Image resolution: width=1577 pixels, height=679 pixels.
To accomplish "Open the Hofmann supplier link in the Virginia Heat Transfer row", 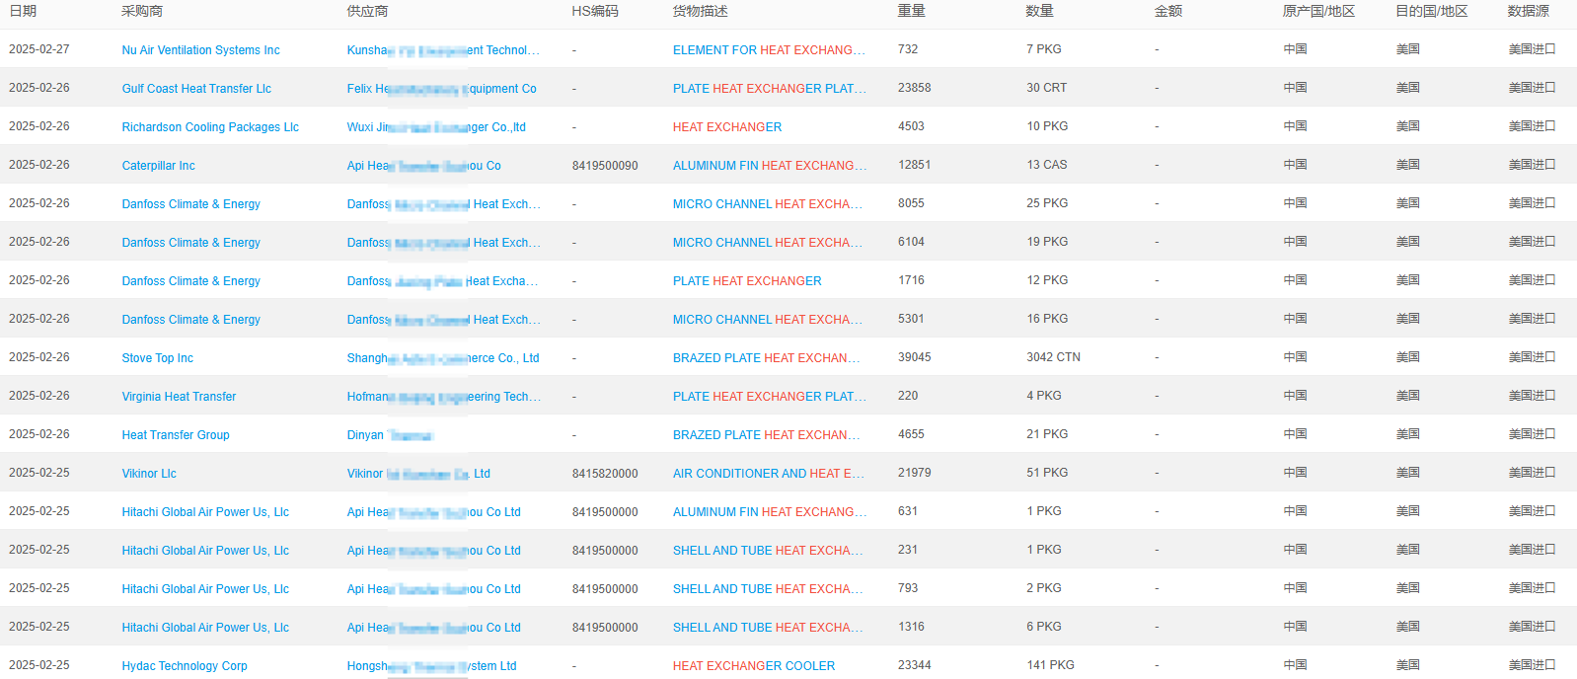I will (443, 397).
